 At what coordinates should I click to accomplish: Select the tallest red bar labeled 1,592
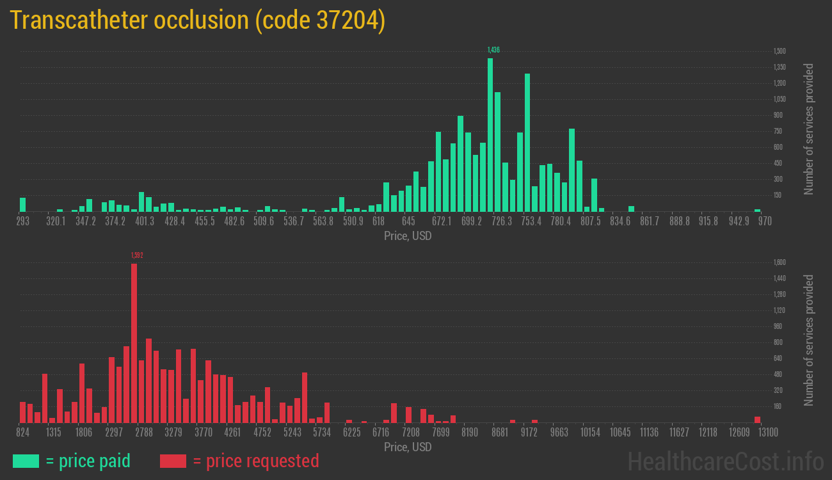(x=134, y=342)
